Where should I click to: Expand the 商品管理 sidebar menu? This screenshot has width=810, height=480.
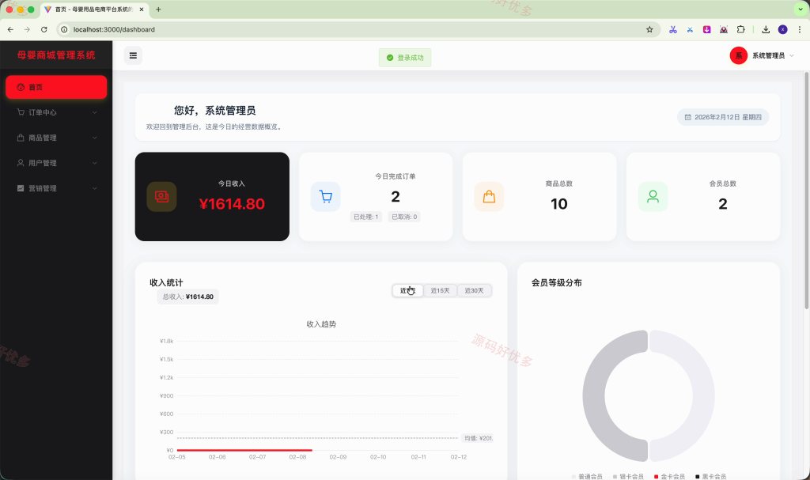coord(56,138)
